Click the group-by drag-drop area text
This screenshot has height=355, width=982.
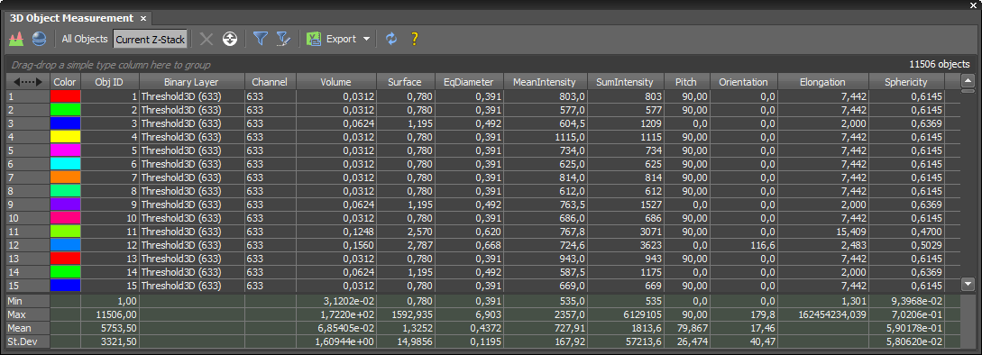111,65
